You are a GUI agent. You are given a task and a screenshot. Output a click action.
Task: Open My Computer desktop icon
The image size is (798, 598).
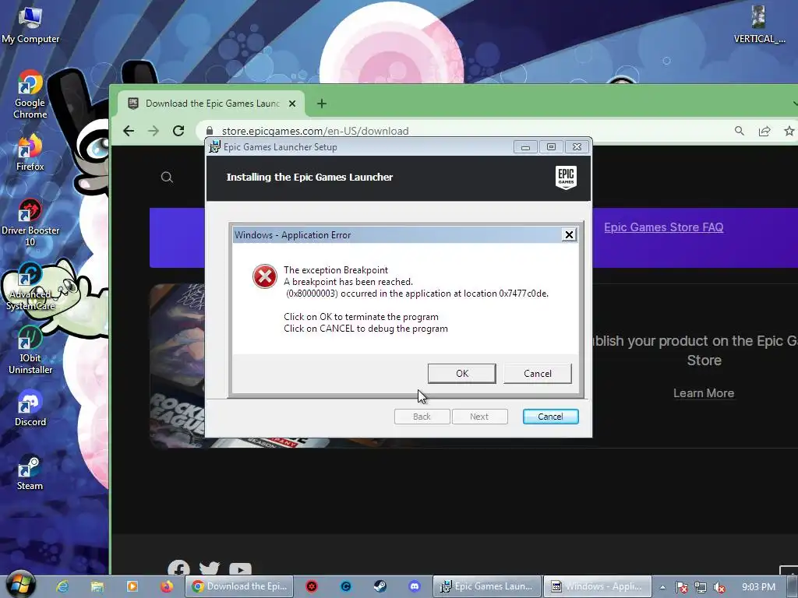[x=30, y=25]
